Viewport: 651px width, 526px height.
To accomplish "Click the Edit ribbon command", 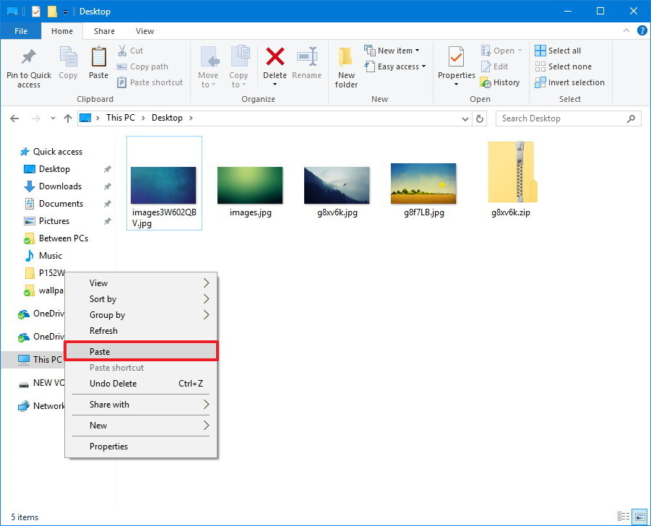I will click(x=494, y=66).
